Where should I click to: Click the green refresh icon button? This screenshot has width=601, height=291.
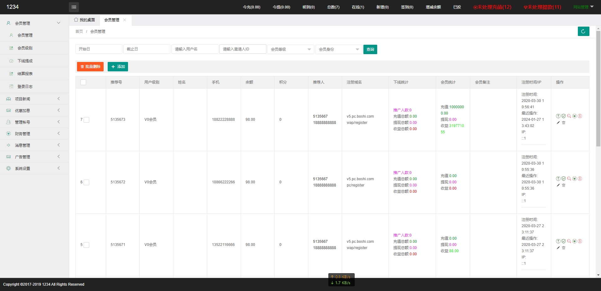click(x=583, y=31)
